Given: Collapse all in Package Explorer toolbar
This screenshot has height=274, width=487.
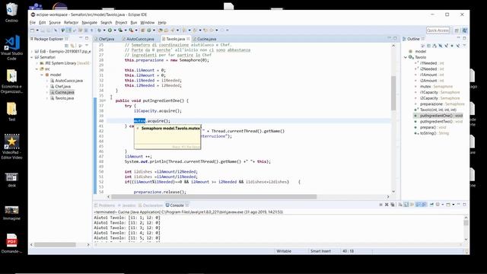Looking at the screenshot, I should point(66,46).
